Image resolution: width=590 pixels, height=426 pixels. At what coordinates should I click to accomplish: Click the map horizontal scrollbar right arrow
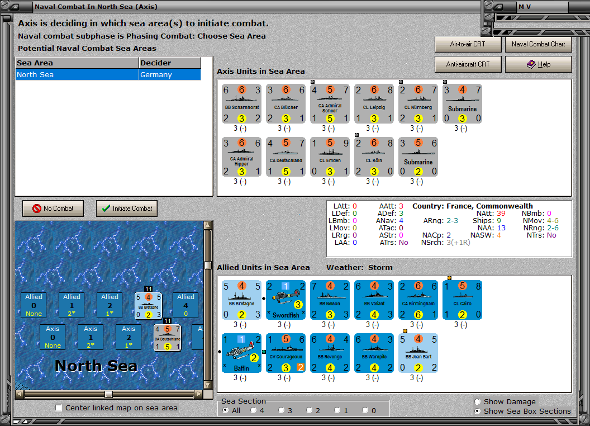click(199, 394)
